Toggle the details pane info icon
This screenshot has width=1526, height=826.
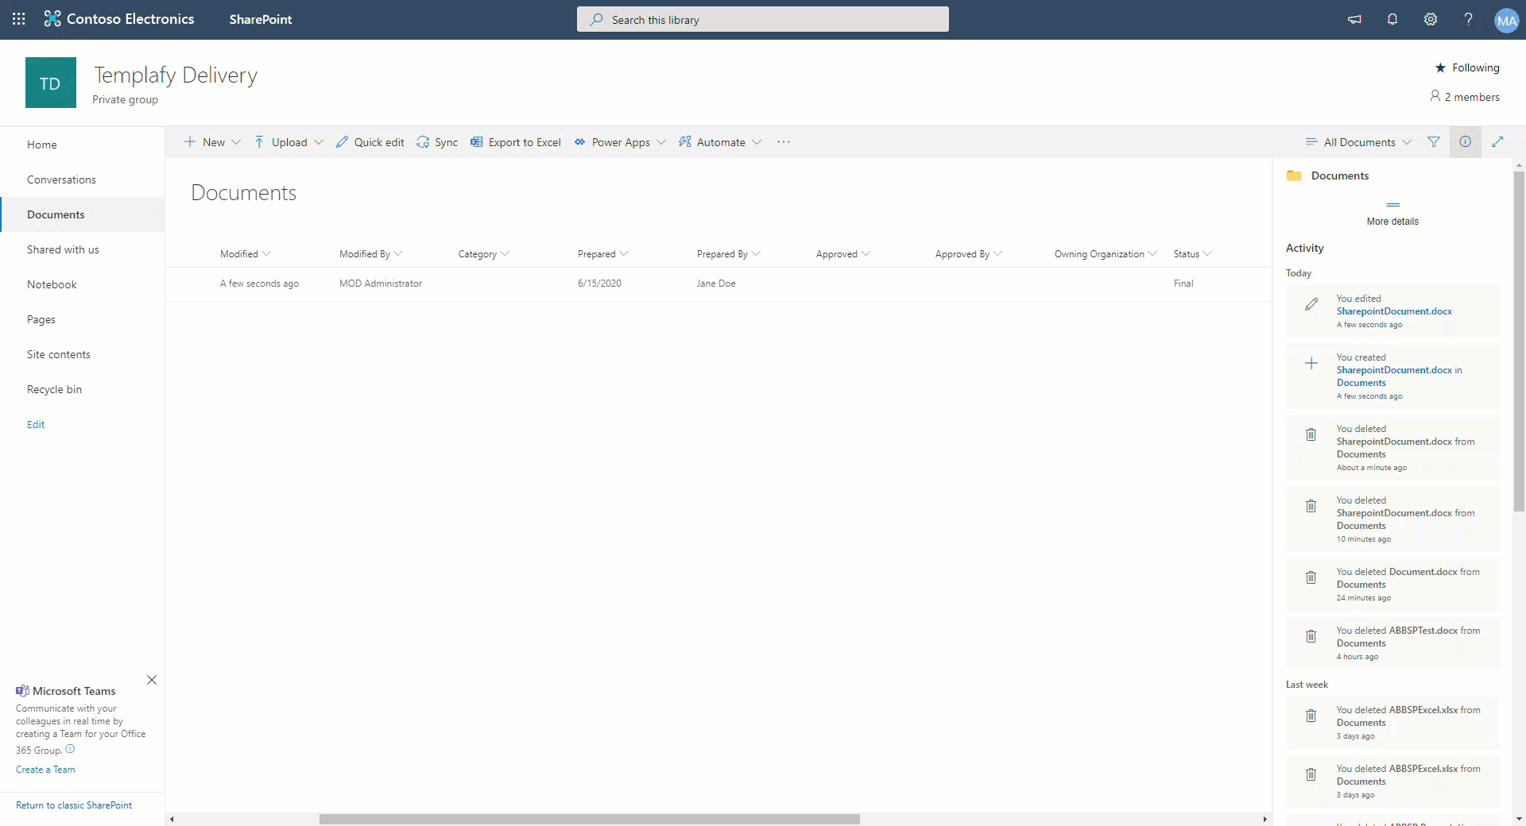1466,142
